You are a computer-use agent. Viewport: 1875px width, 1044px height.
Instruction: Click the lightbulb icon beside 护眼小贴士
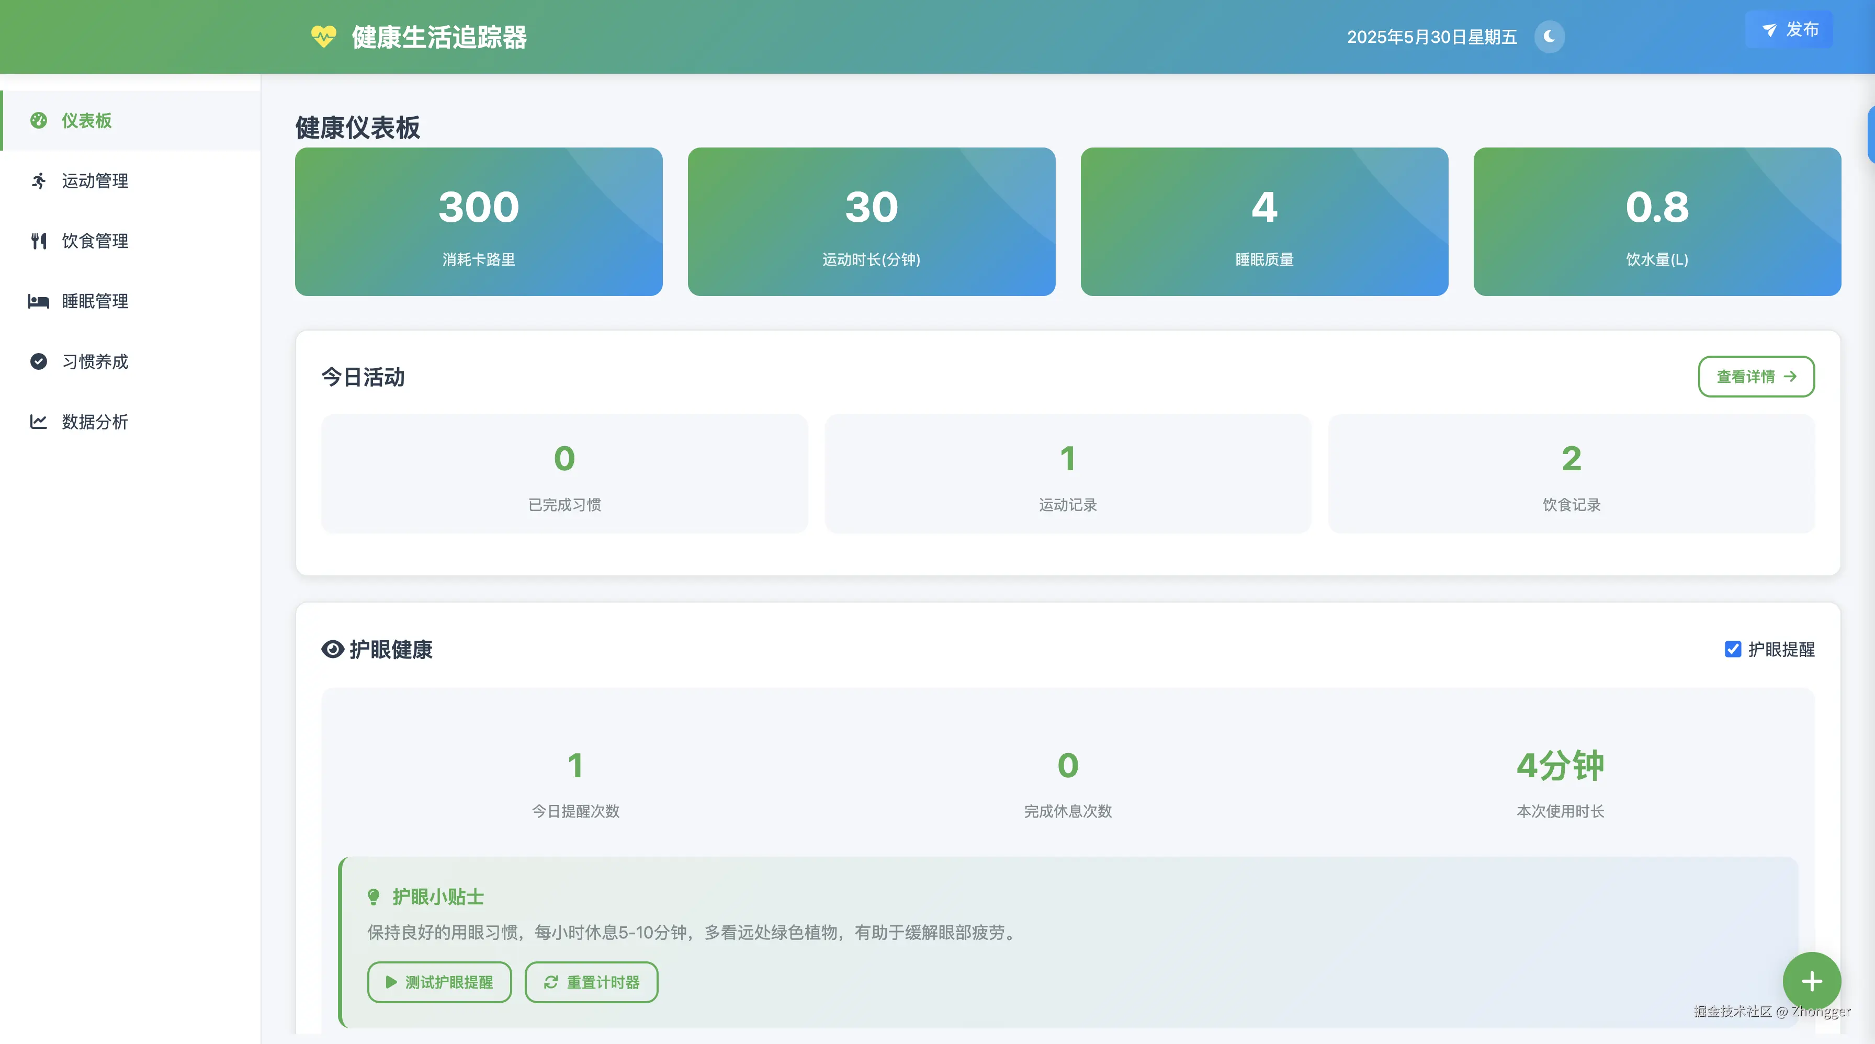pyautogui.click(x=374, y=897)
